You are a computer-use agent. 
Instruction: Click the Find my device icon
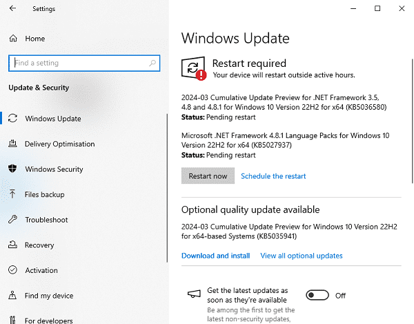pos(12,295)
